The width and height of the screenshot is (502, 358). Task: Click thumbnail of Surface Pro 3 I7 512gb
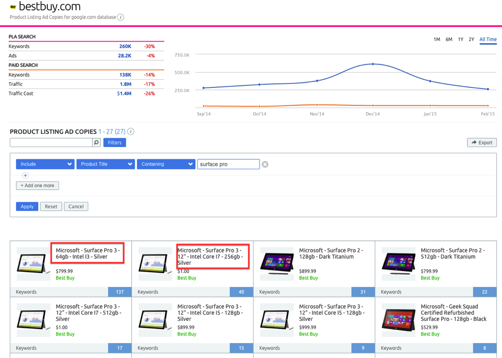tap(33, 320)
